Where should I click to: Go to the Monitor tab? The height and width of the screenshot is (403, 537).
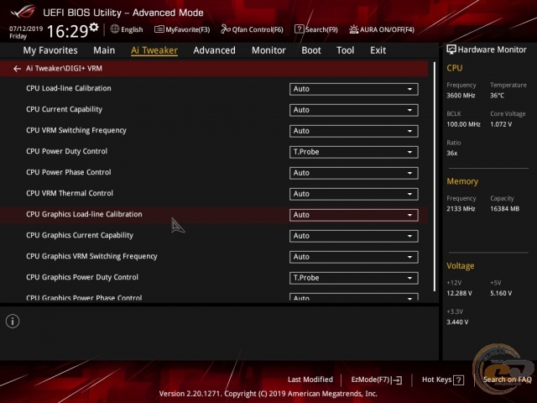pos(268,50)
